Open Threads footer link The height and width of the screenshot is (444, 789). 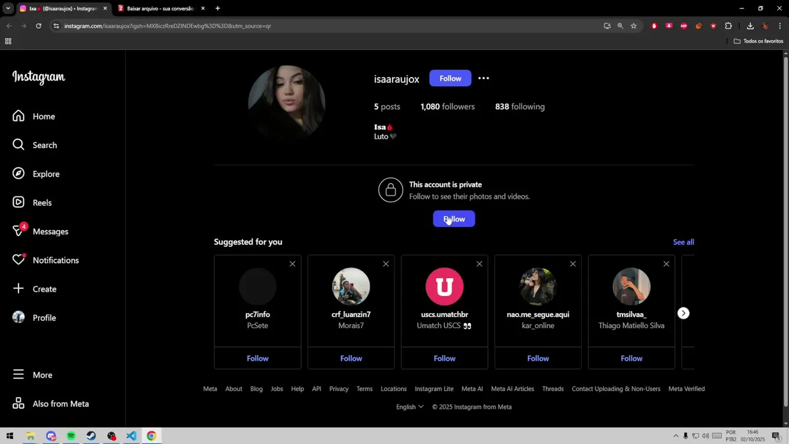[553, 389]
